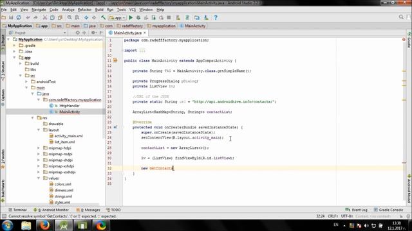Click the Save All toolbar icon
The image size is (412, 231).
click(x=11, y=17)
